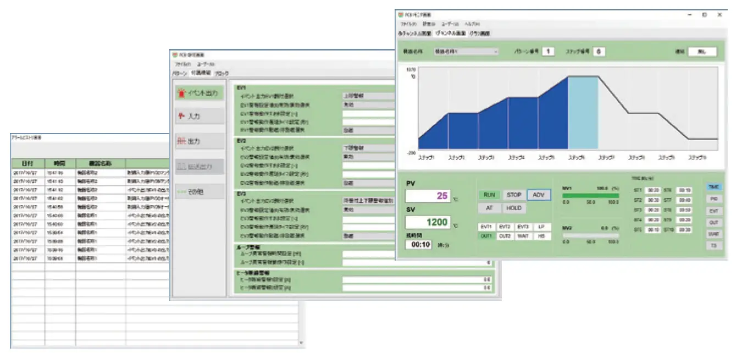The image size is (742, 353).
Task: Open EV2 イベント出力 dropdown showing 下限警報
Action: click(x=368, y=148)
